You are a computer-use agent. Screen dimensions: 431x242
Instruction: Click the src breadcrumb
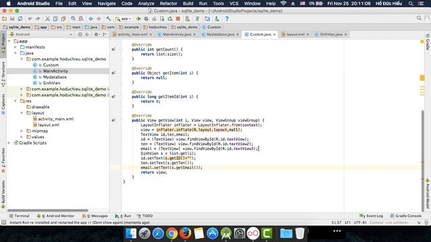[57, 27]
